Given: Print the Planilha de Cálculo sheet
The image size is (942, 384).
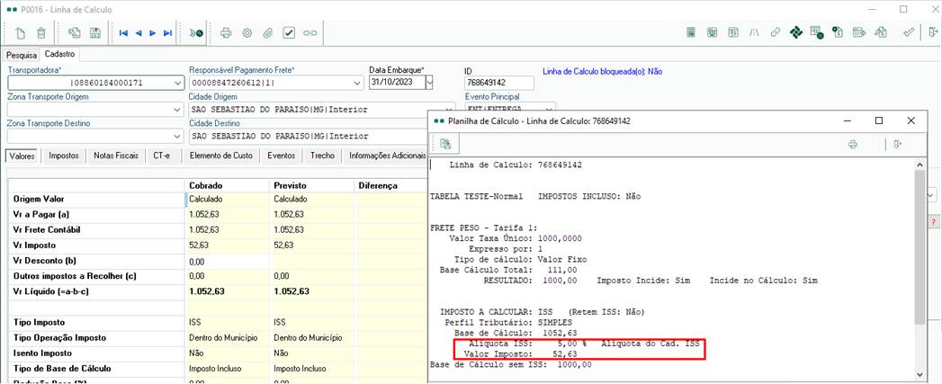Looking at the screenshot, I should coord(853,144).
